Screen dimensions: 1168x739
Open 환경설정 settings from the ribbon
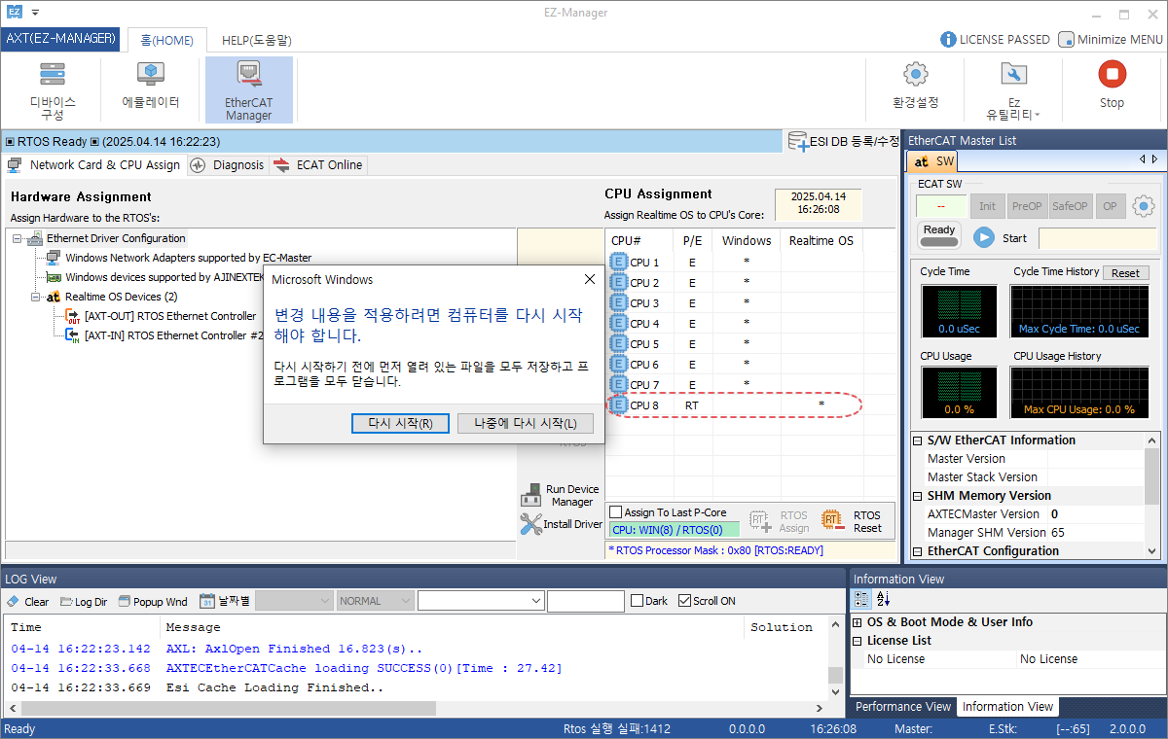pos(915,87)
